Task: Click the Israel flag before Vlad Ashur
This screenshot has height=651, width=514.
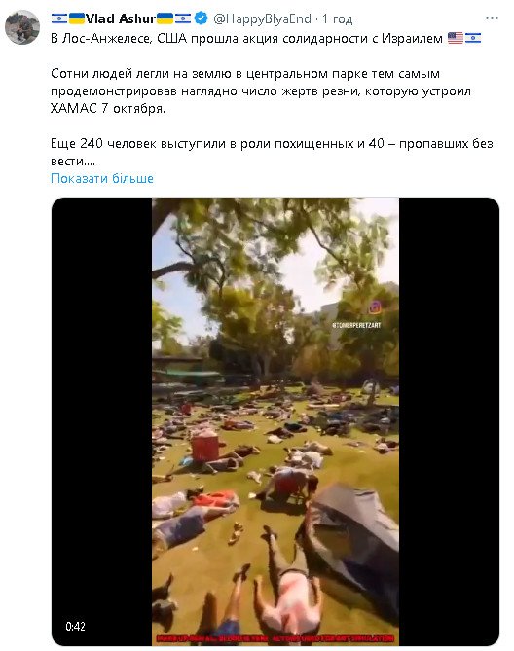Action: point(59,18)
